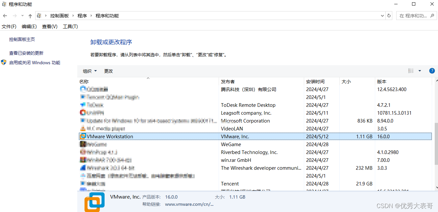The height and width of the screenshot is (212, 438).
Task: Expand the chevron after 程序 breadcrumb
Action: (x=91, y=16)
